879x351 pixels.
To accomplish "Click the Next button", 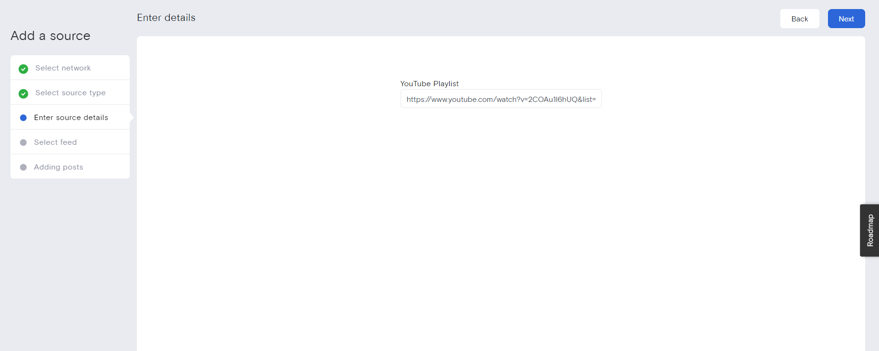I will pos(846,19).
